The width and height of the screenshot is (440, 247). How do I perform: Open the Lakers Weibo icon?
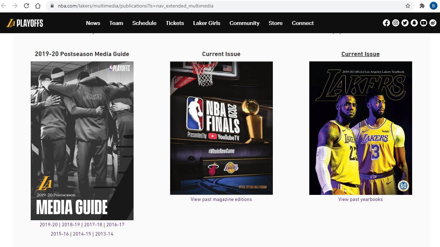click(x=433, y=23)
